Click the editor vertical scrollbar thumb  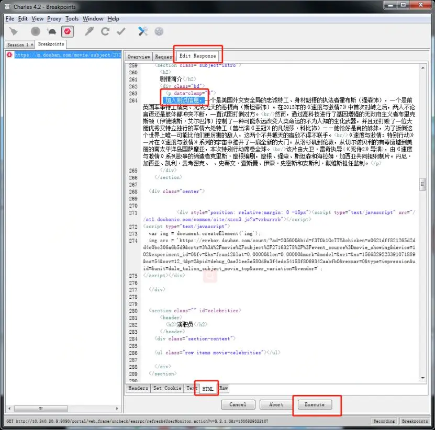click(422, 184)
